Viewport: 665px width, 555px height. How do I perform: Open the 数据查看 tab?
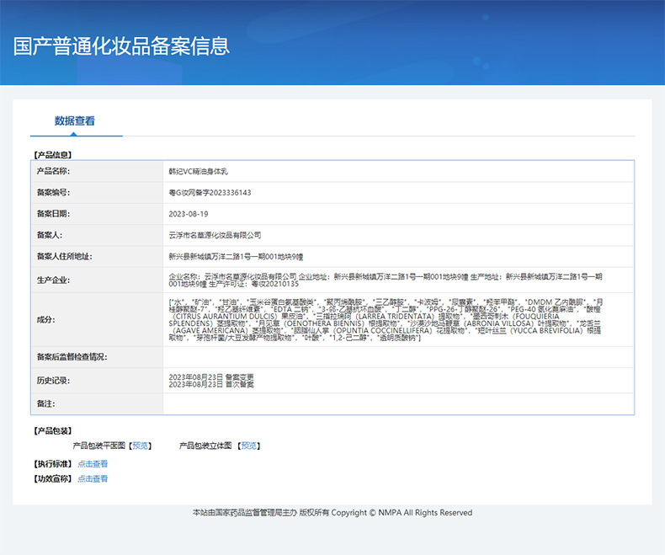point(75,121)
